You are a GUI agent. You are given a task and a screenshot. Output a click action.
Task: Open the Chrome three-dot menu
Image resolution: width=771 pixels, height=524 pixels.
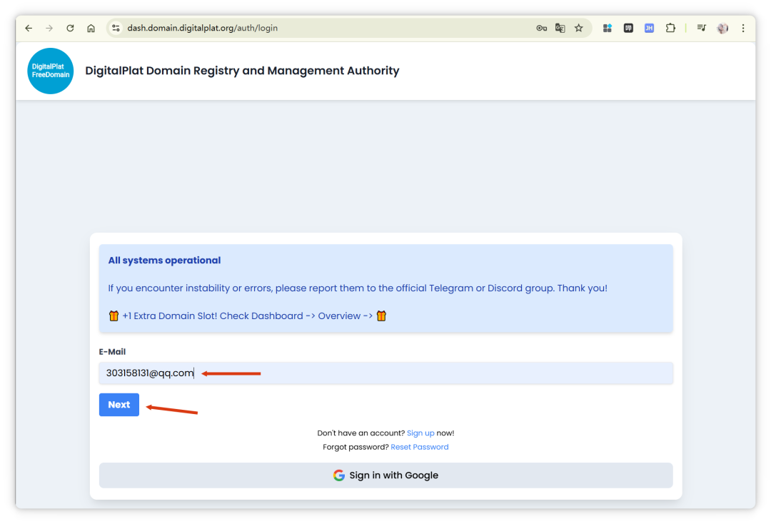click(743, 28)
